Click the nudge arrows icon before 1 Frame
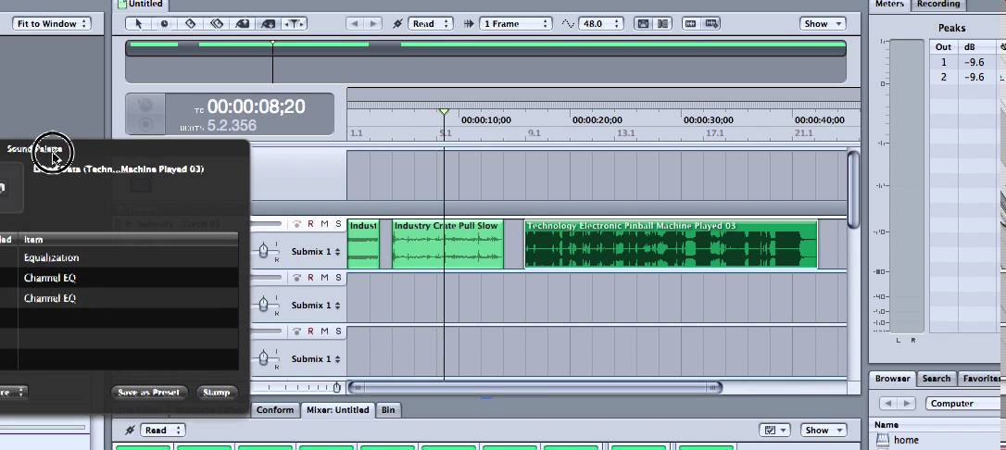Viewport: 1006px width, 450px height. [469, 24]
